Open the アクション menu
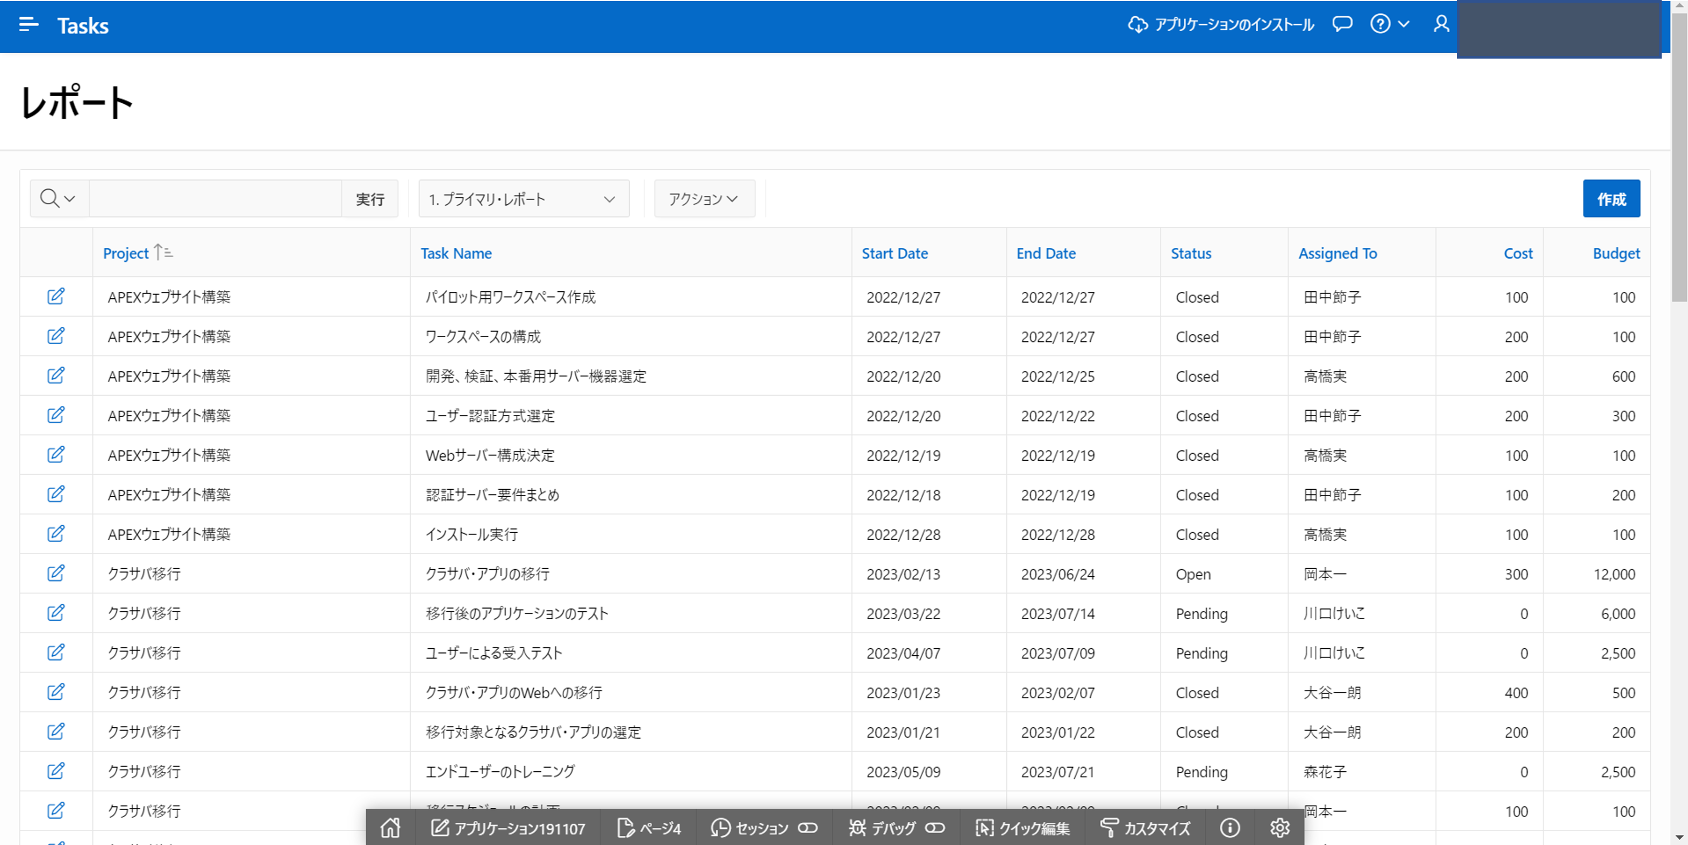The width and height of the screenshot is (1688, 845). [704, 198]
